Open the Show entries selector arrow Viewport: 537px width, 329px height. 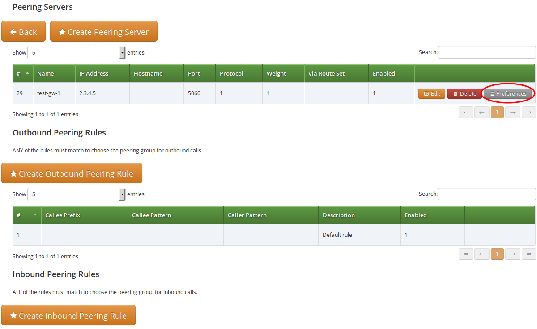tap(122, 52)
